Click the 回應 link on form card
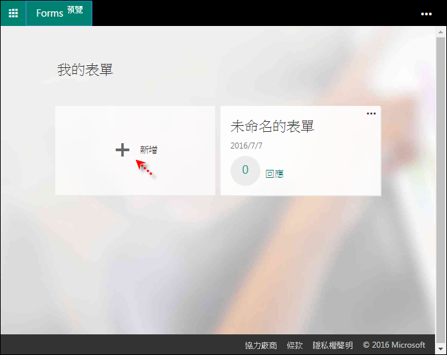 274,174
